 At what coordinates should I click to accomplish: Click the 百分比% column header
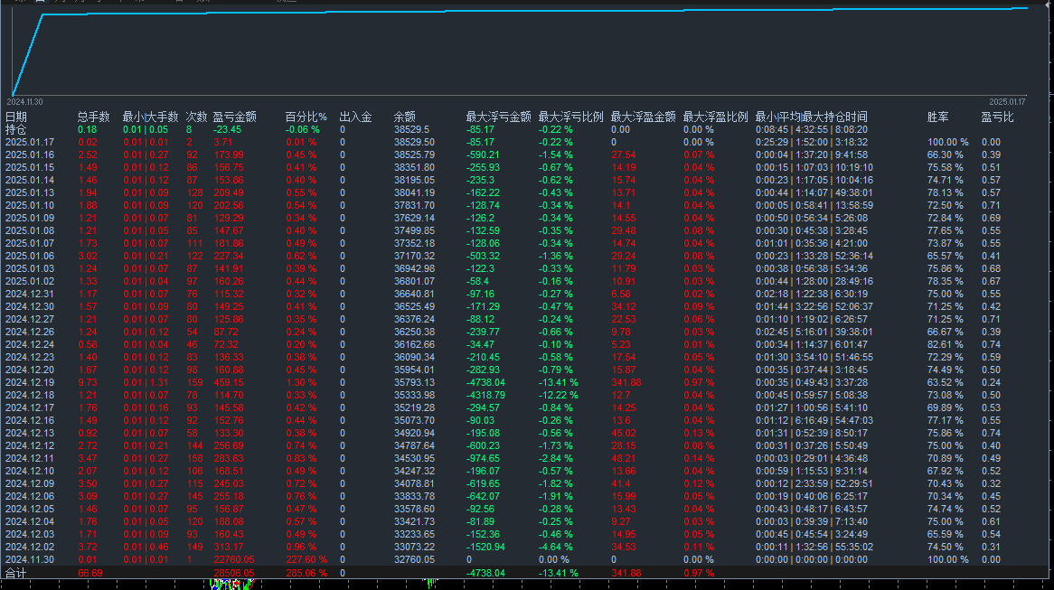tap(306, 117)
